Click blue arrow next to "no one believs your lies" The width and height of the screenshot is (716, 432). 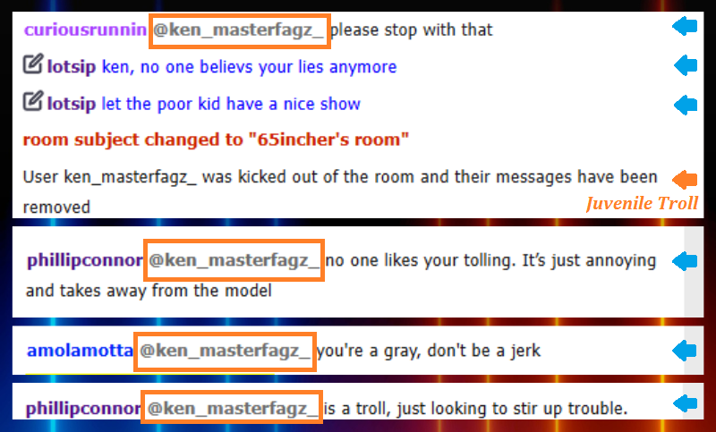(686, 65)
